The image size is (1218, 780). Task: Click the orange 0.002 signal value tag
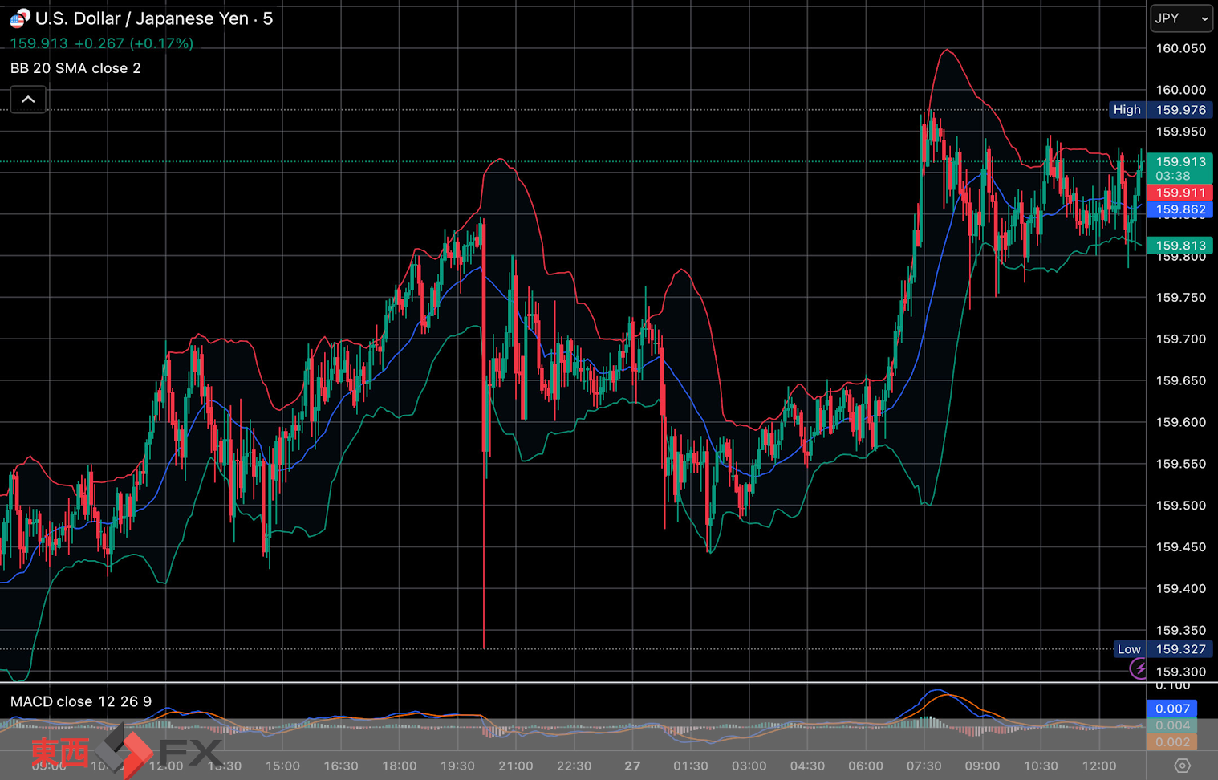(1172, 742)
